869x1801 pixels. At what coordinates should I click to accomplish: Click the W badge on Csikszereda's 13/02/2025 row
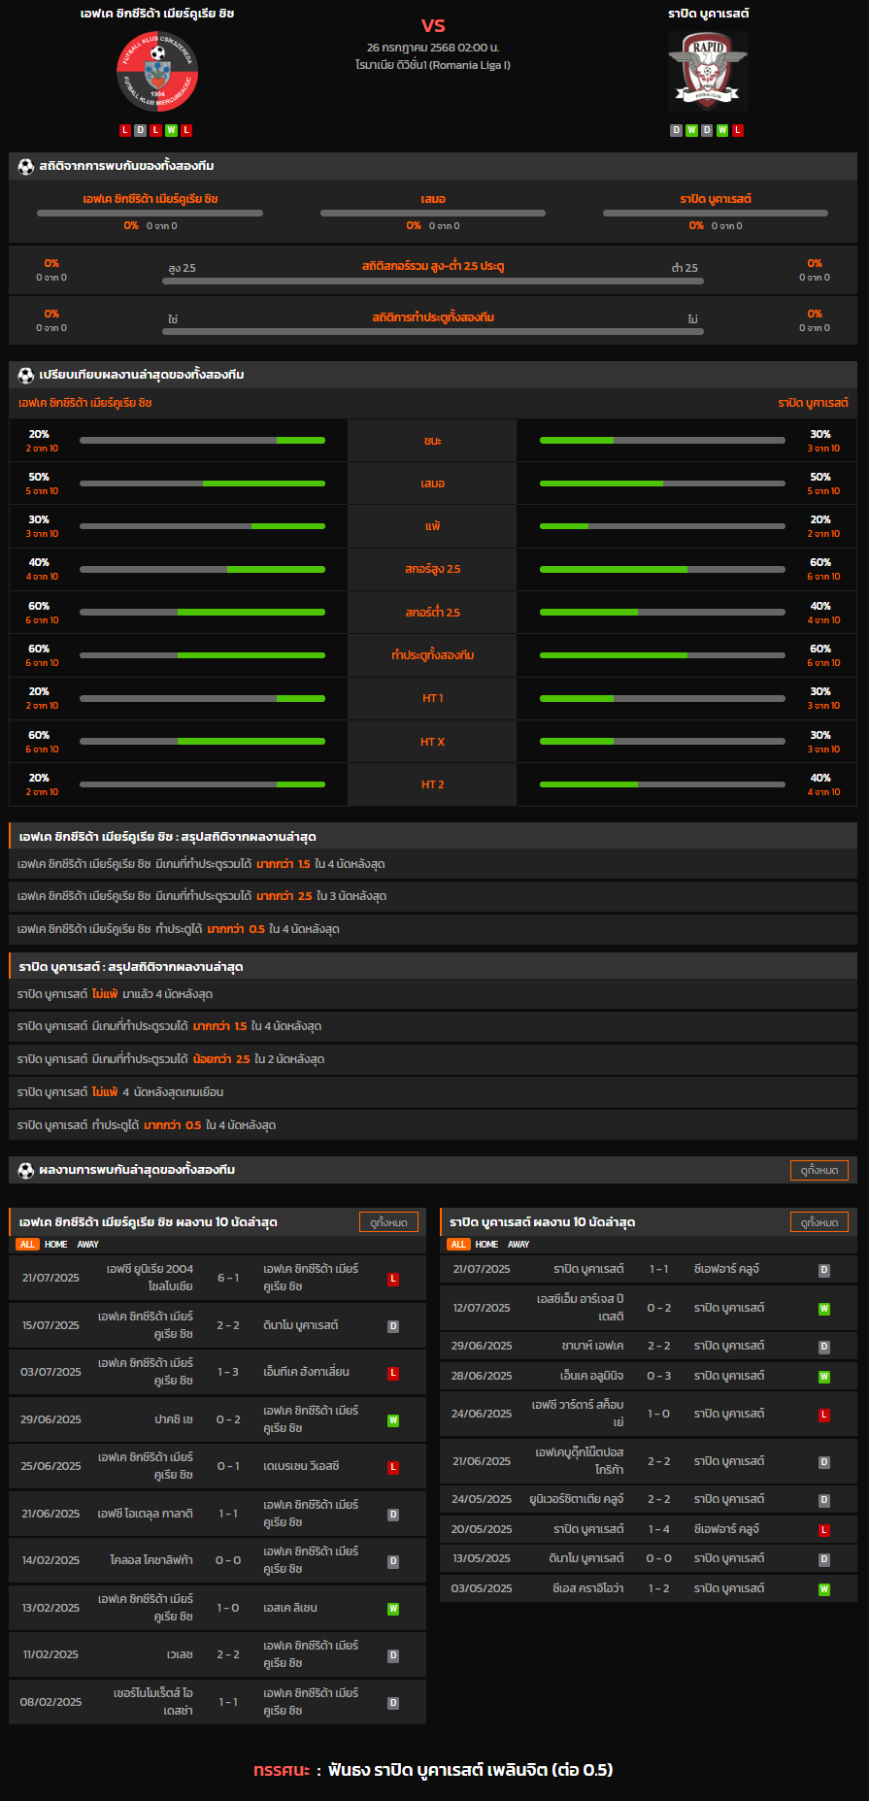(x=393, y=1609)
